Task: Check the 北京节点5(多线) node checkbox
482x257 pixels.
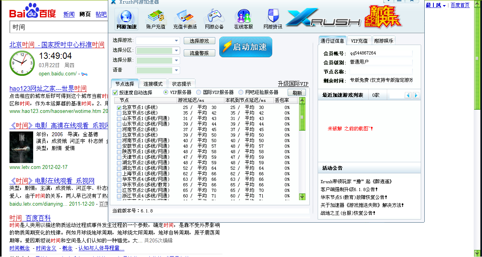Action: (119, 113)
